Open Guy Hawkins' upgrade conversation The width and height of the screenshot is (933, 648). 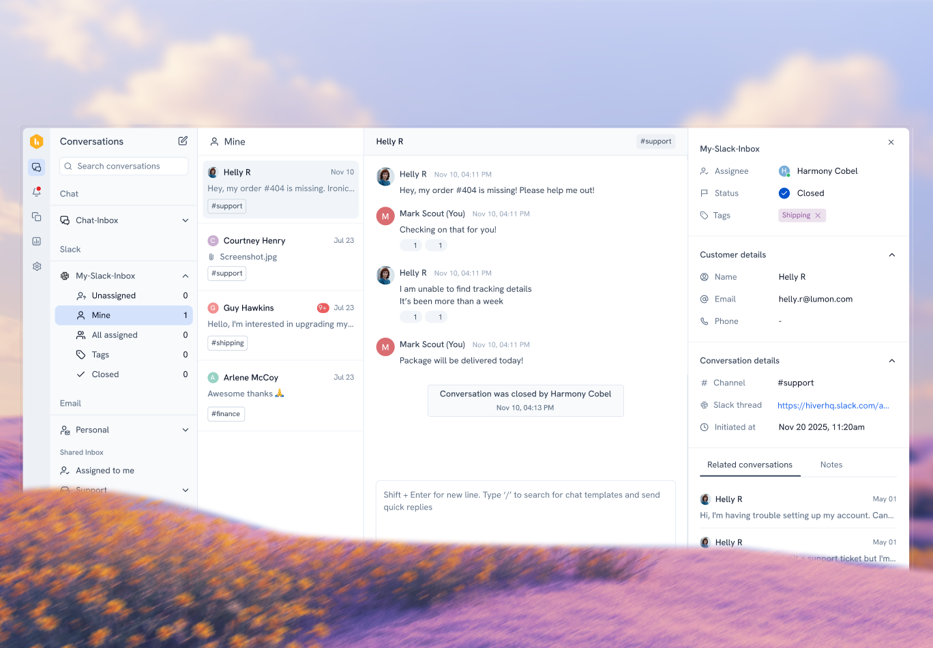(x=281, y=325)
